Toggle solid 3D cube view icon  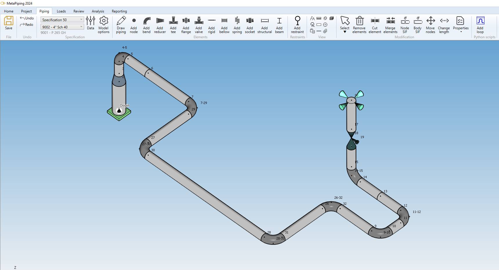[x=332, y=18]
